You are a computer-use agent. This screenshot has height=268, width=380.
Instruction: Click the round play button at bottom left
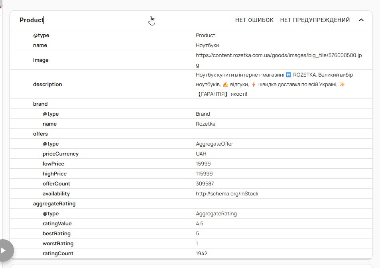tap(4, 250)
